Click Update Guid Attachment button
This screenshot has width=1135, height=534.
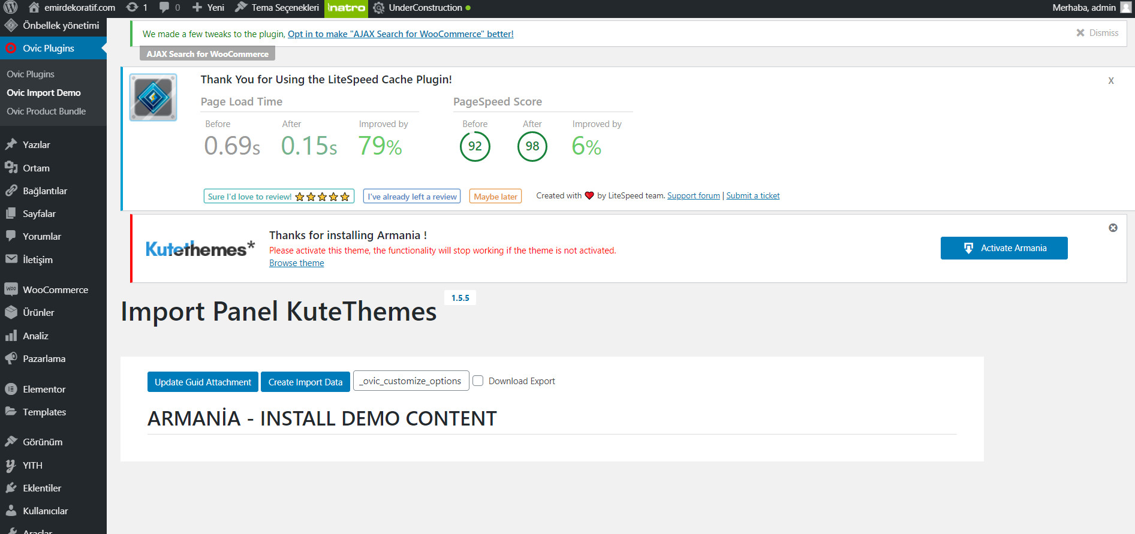tap(203, 382)
